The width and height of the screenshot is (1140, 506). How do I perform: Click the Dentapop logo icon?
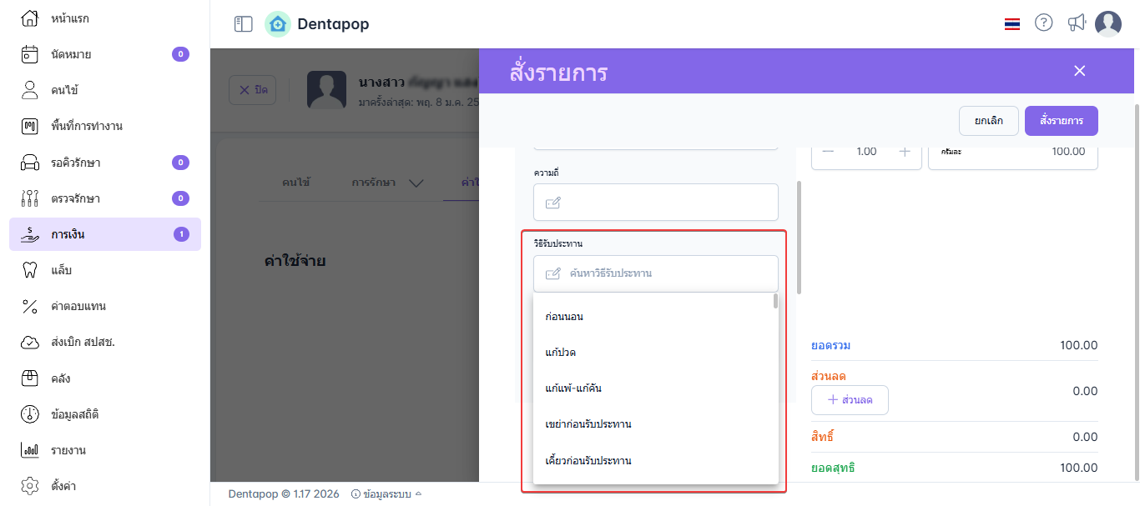click(x=278, y=24)
